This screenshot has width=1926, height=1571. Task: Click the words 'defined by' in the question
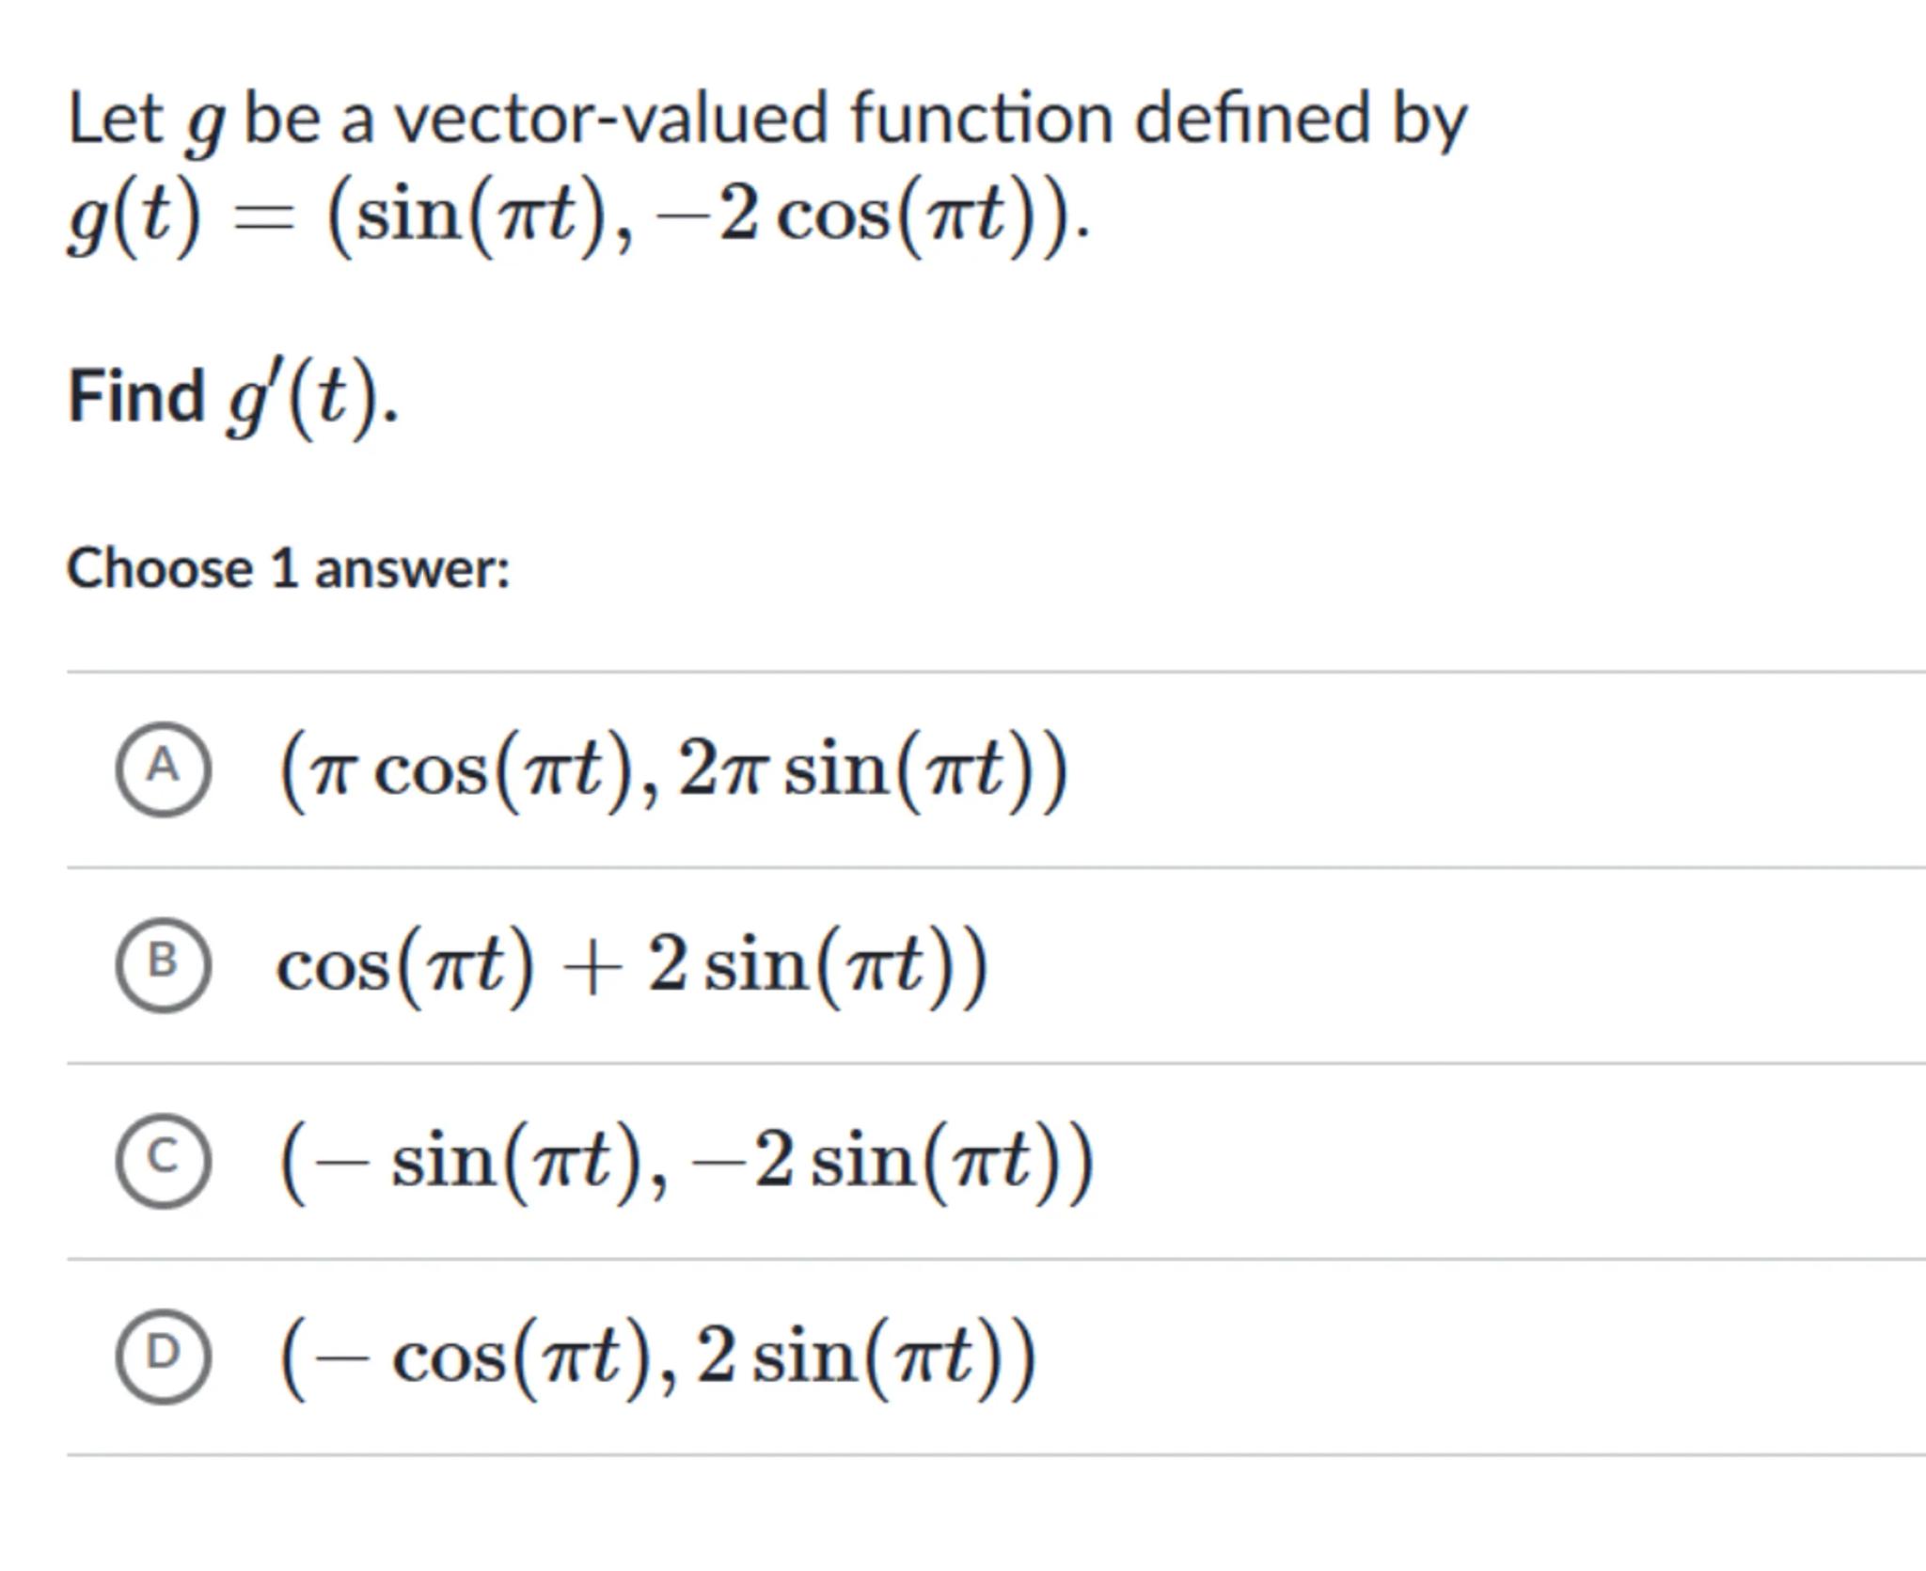pyautogui.click(x=1300, y=120)
